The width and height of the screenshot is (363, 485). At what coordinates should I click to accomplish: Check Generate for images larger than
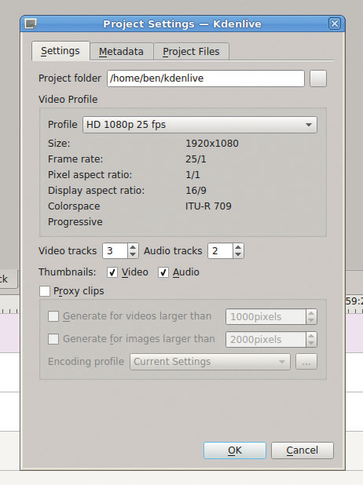(53, 339)
